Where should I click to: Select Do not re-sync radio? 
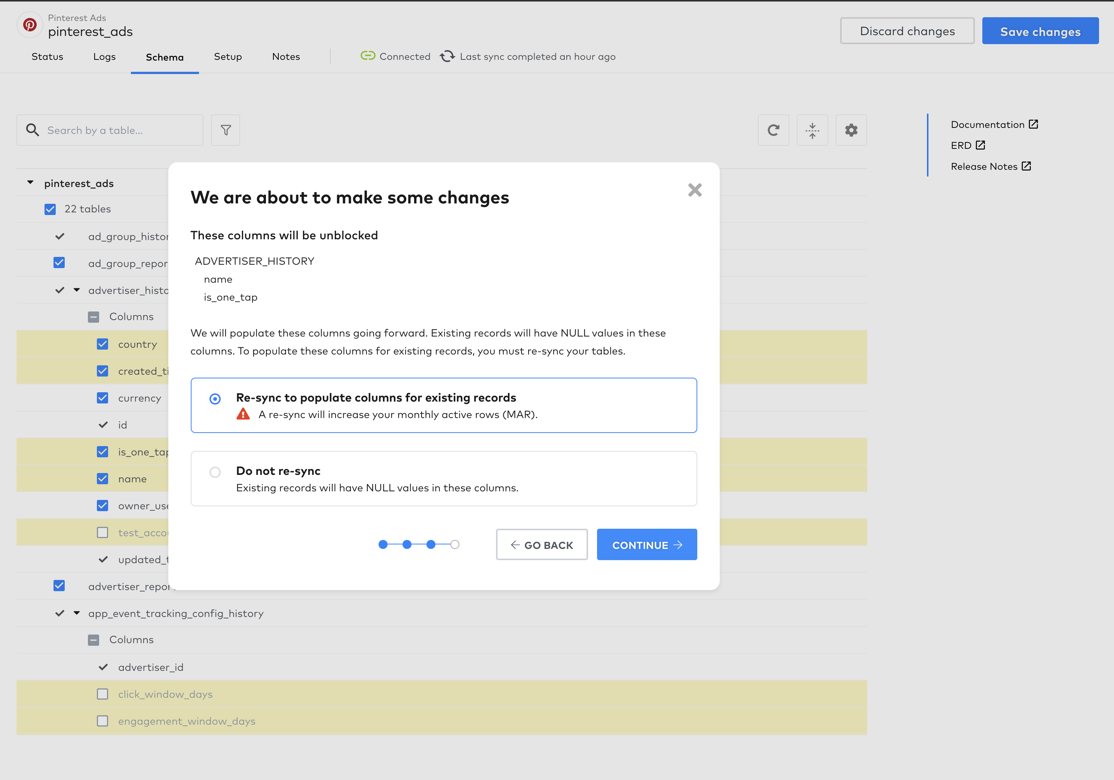pyautogui.click(x=215, y=472)
